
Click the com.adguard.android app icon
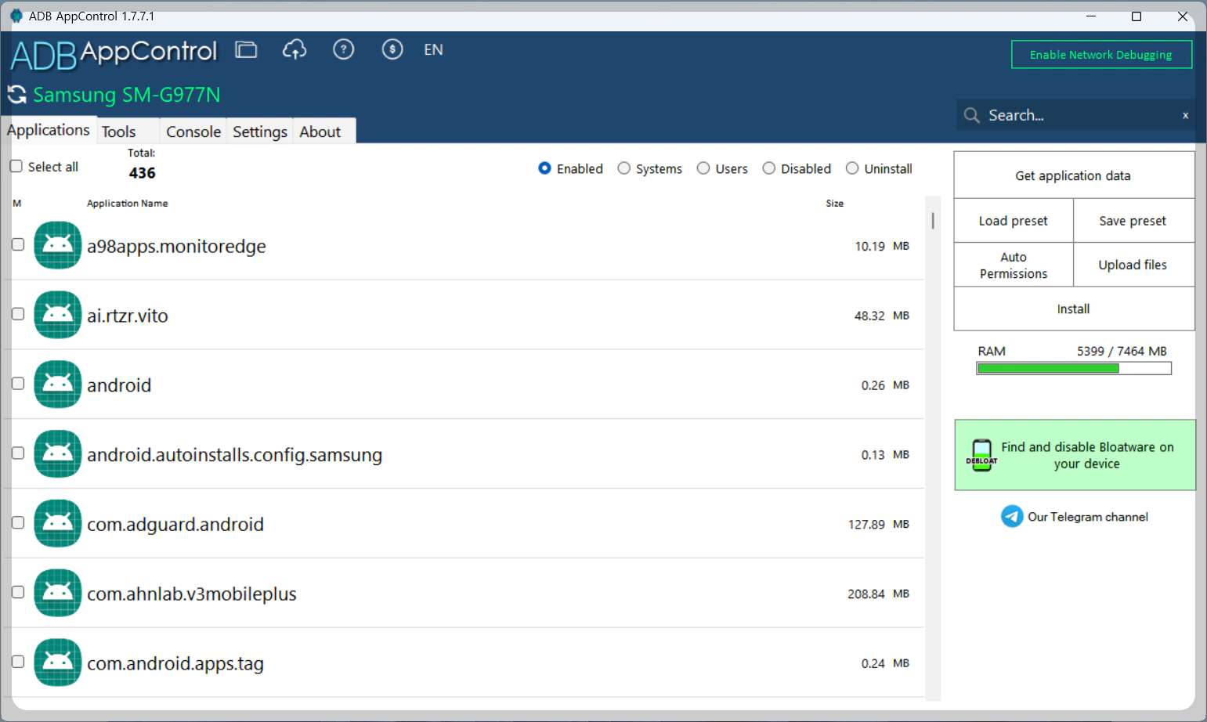[58, 524]
